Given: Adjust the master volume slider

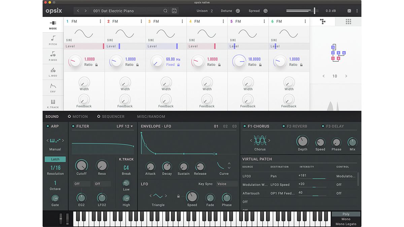Looking at the screenshot, I should [x=303, y=11].
